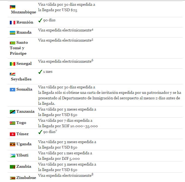Open the Santo Tomé y Príncipe link
This screenshot has width=185, height=182.
point(18,48)
